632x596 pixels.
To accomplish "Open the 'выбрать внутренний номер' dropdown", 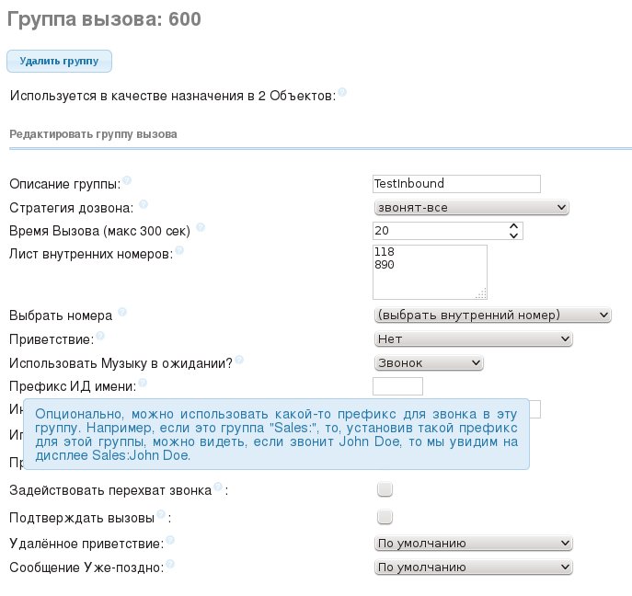I will (x=492, y=315).
